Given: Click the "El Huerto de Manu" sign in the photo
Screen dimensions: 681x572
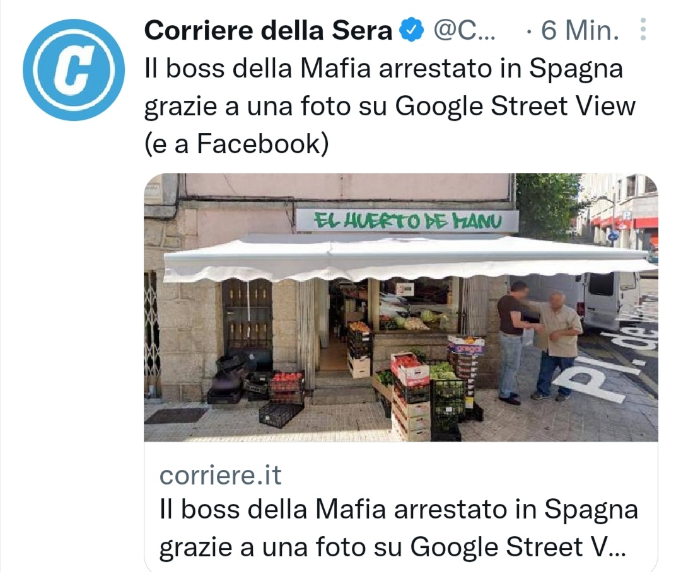Looking at the screenshot, I should click(407, 221).
